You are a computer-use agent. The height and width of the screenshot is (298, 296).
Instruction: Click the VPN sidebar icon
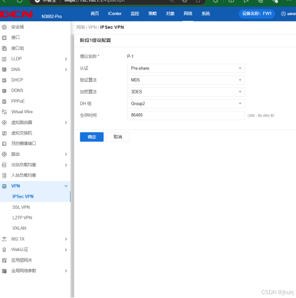pos(4,186)
